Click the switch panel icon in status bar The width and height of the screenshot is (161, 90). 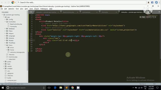[2, 84]
